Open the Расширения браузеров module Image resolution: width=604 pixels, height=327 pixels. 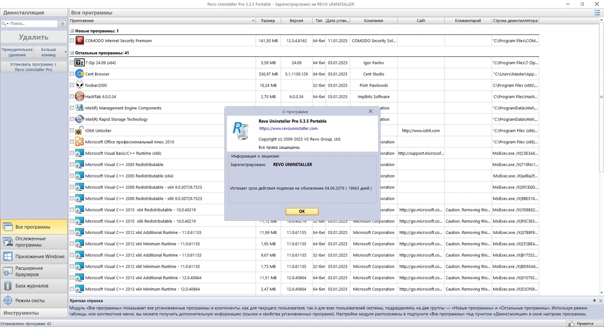(34, 271)
